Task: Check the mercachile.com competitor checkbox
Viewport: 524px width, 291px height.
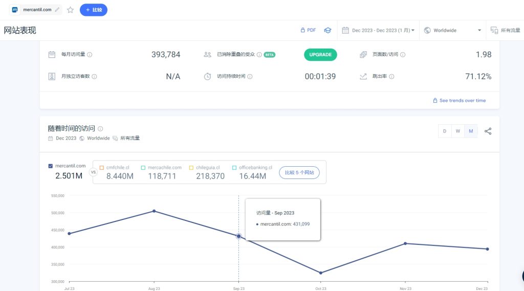Action: [143, 168]
